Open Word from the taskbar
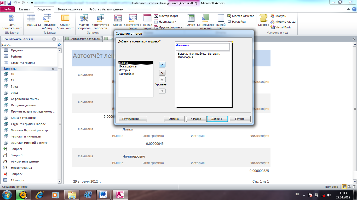 103,195
